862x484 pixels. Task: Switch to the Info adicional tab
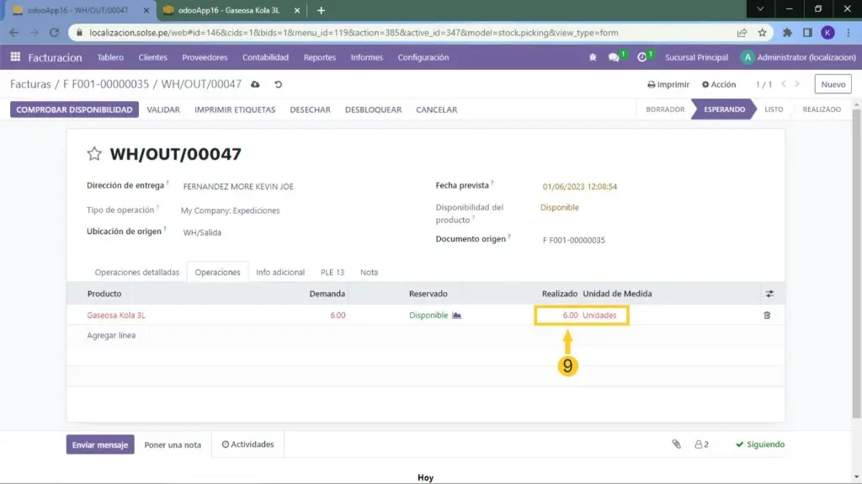click(x=280, y=273)
